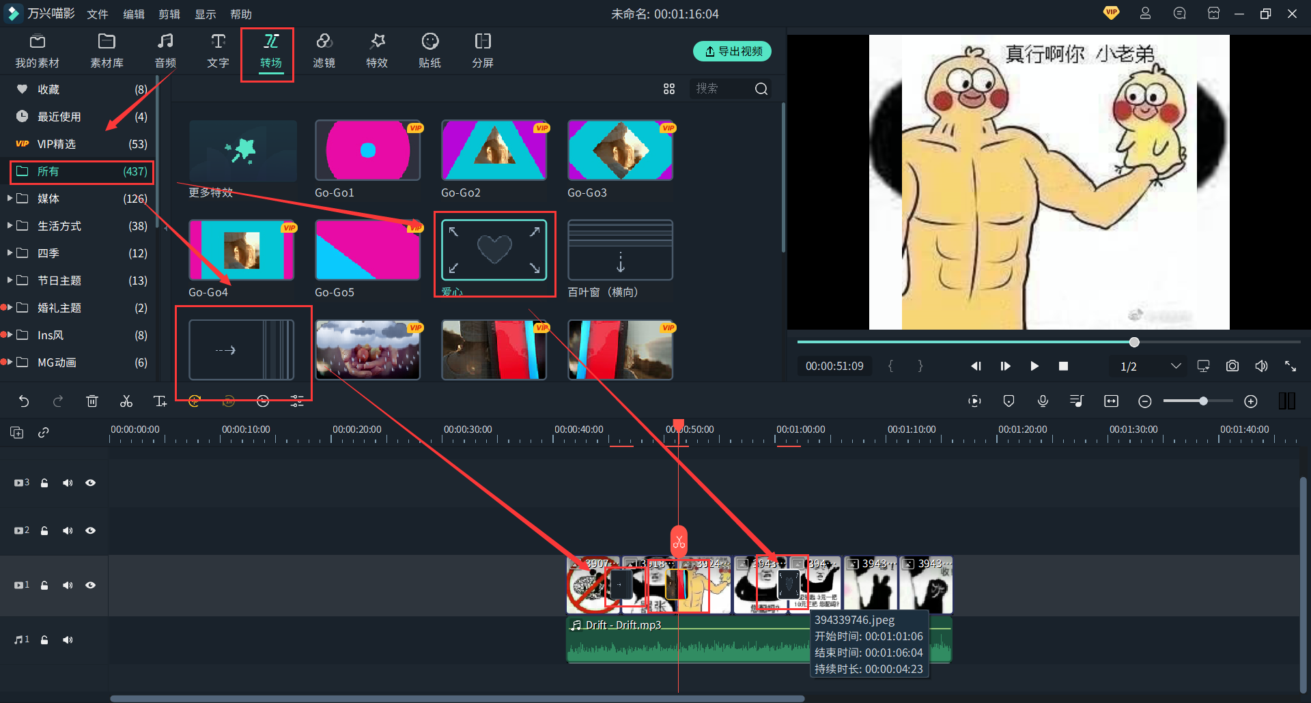Switch transitions to grid view layout
The height and width of the screenshot is (703, 1311).
pos(669,89)
